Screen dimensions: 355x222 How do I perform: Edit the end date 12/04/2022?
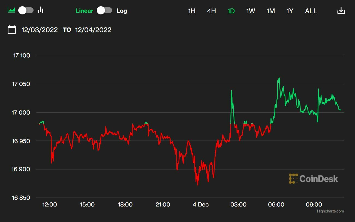pyautogui.click(x=94, y=30)
